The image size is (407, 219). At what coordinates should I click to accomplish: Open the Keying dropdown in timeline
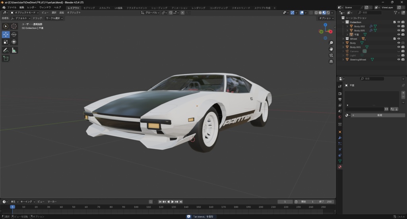(x=27, y=202)
